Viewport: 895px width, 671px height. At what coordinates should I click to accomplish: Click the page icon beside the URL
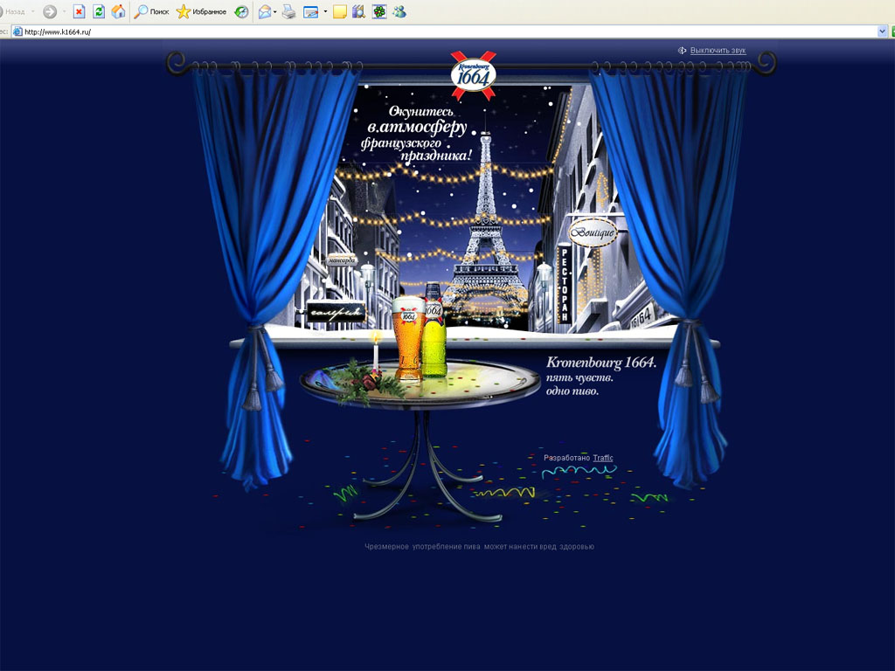(x=17, y=32)
